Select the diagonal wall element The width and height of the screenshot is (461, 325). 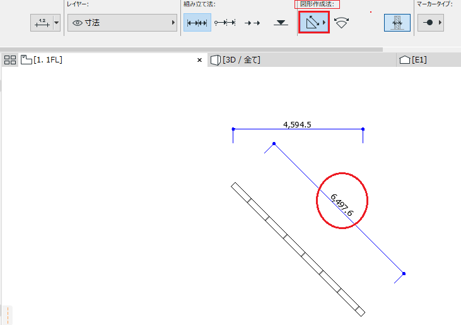pos(298,249)
